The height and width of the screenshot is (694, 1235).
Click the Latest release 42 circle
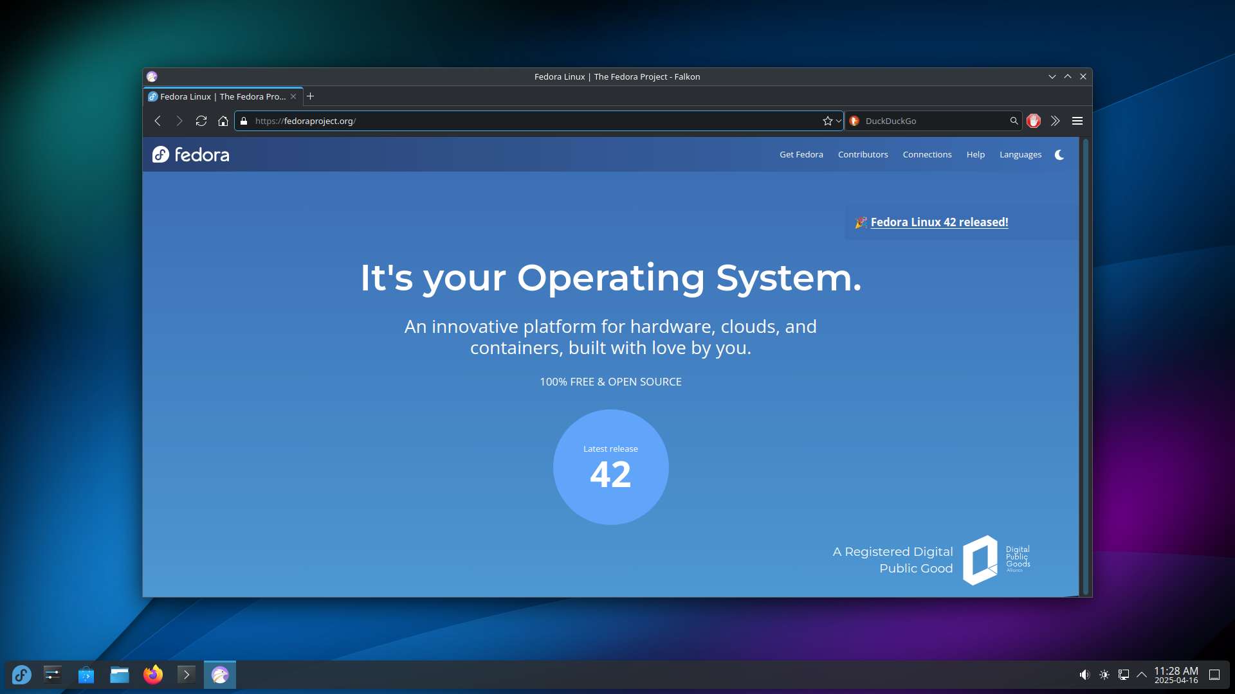[610, 467]
